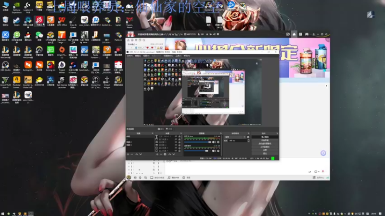385x216 pixels.
Task: Open the Recycle Bin on the desktop
Action: click(5, 21)
